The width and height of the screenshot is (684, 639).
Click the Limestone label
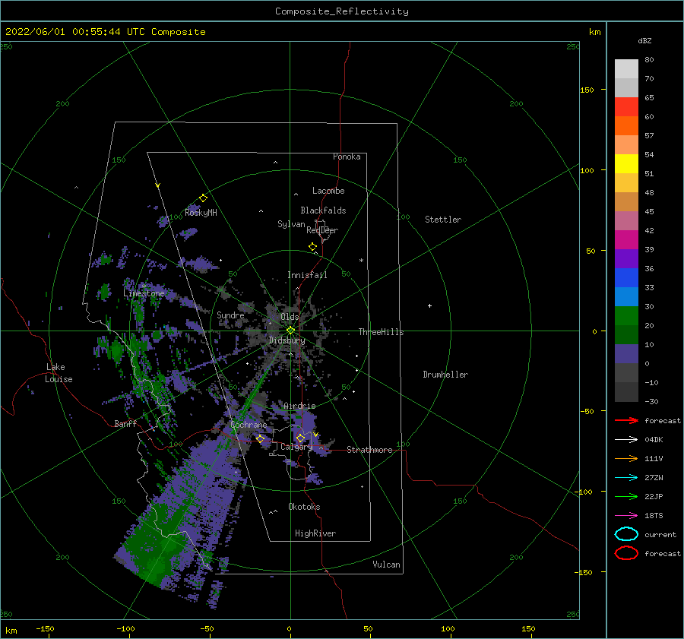click(x=144, y=293)
